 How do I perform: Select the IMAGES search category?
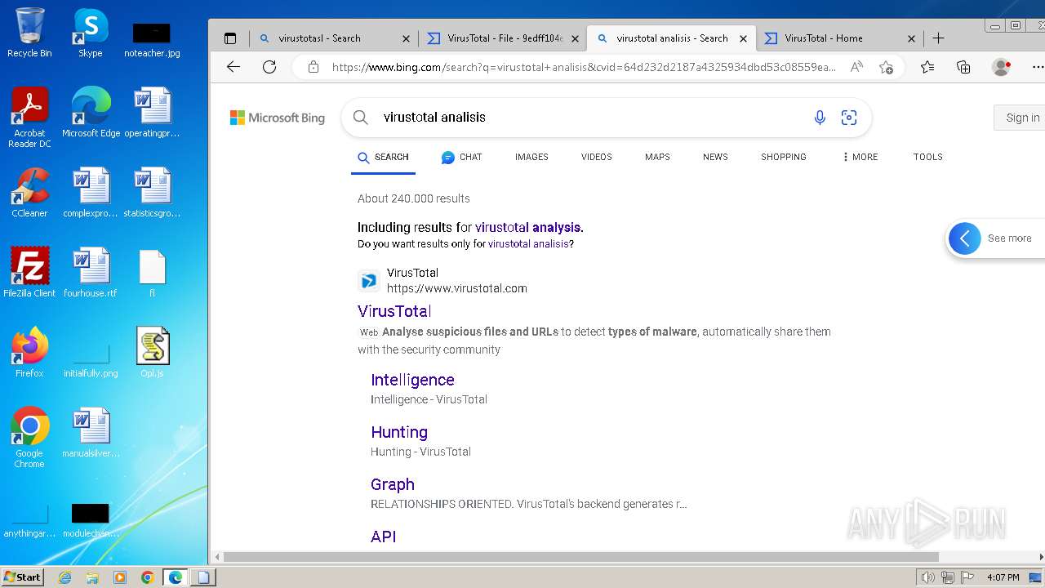point(531,157)
